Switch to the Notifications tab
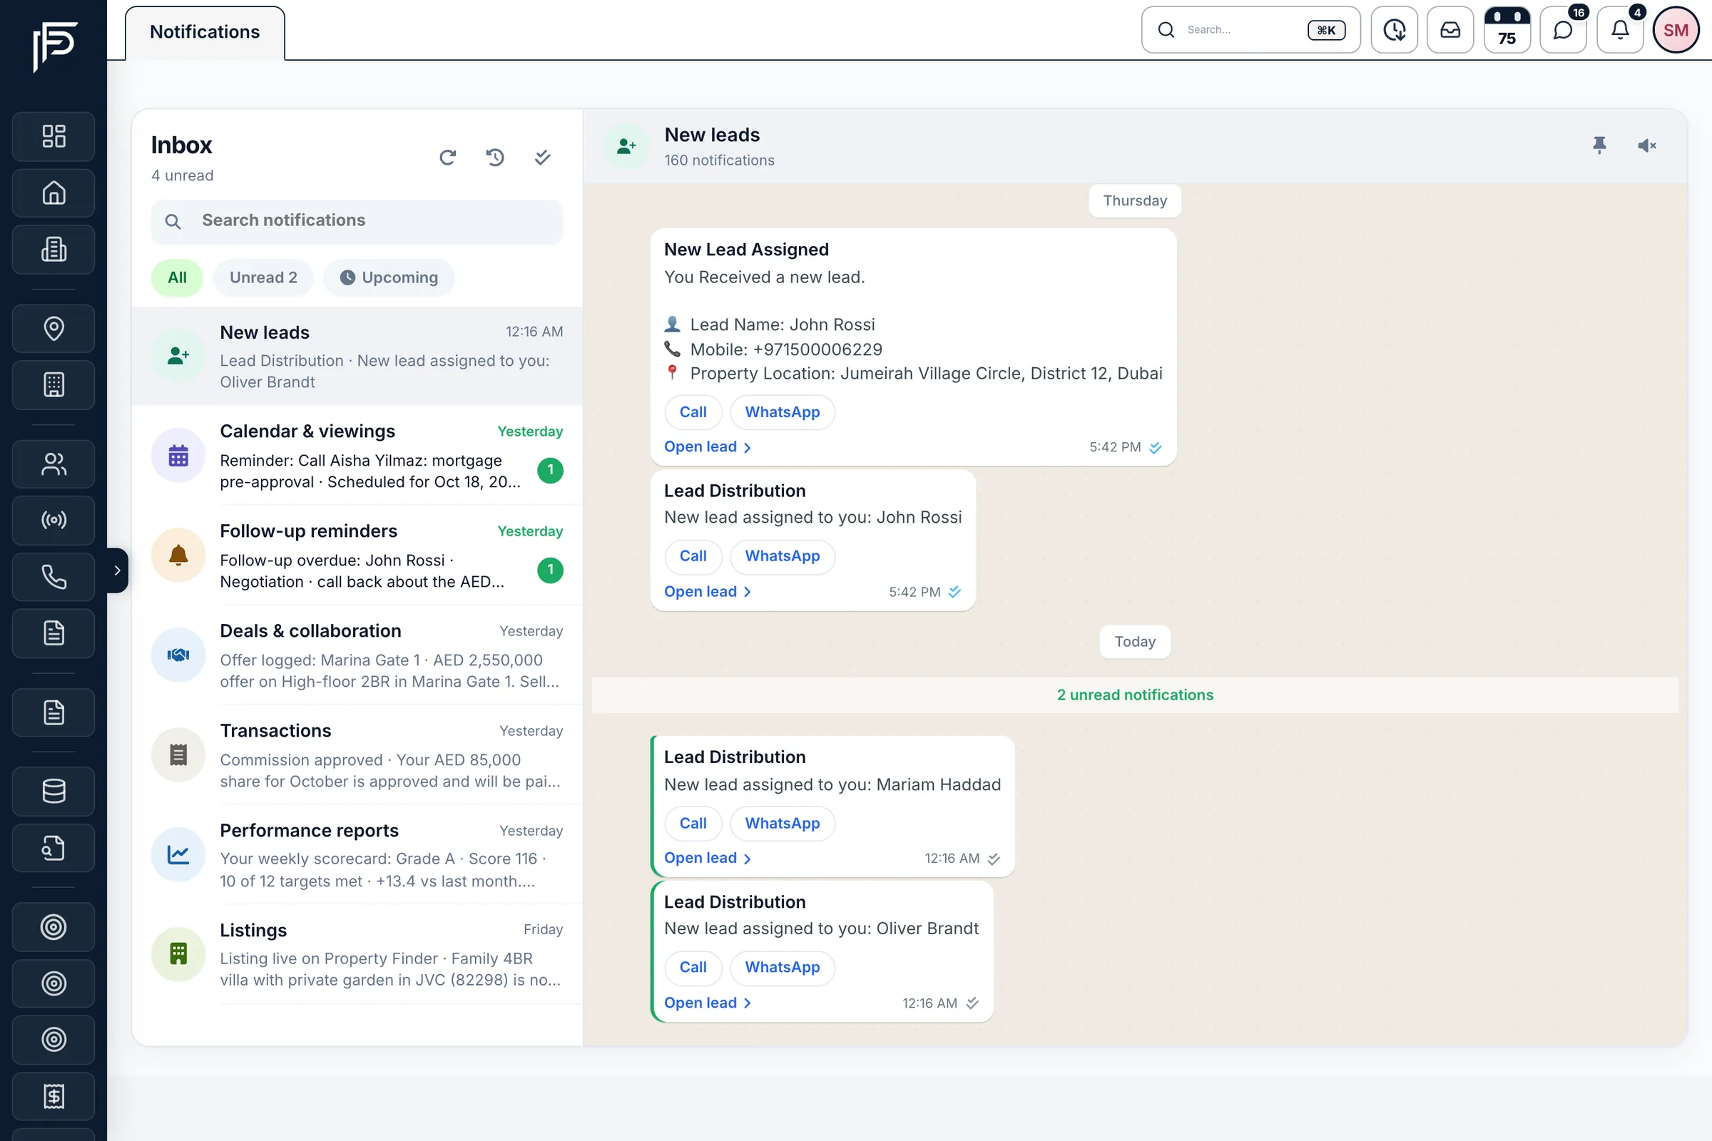The width and height of the screenshot is (1712, 1141). tap(205, 32)
